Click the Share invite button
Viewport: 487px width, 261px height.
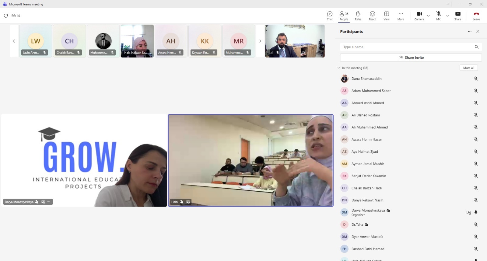(x=411, y=57)
